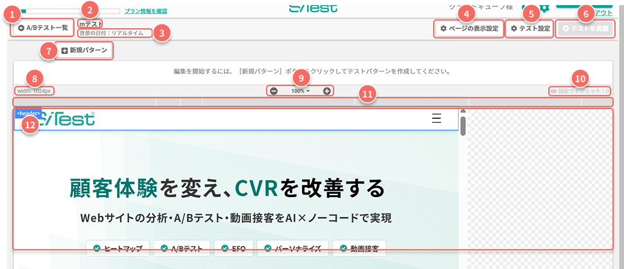
Task: Go back to A/Bテスト一覧
Action: tap(43, 28)
